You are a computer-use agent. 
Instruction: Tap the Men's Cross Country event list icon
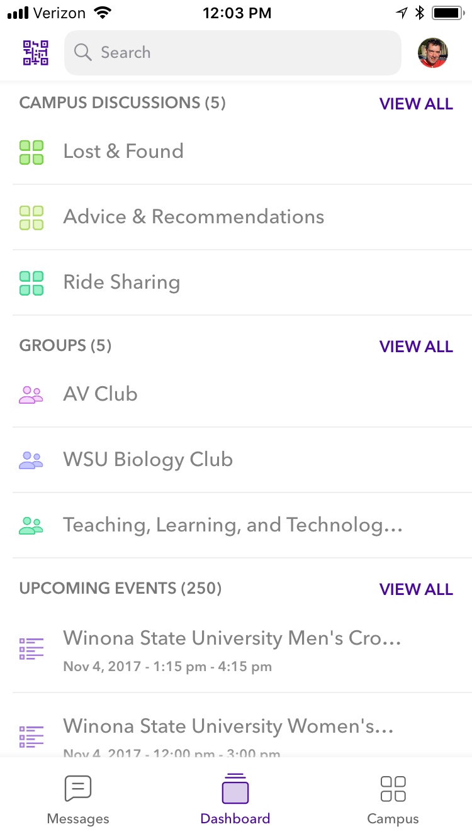pyautogui.click(x=31, y=648)
